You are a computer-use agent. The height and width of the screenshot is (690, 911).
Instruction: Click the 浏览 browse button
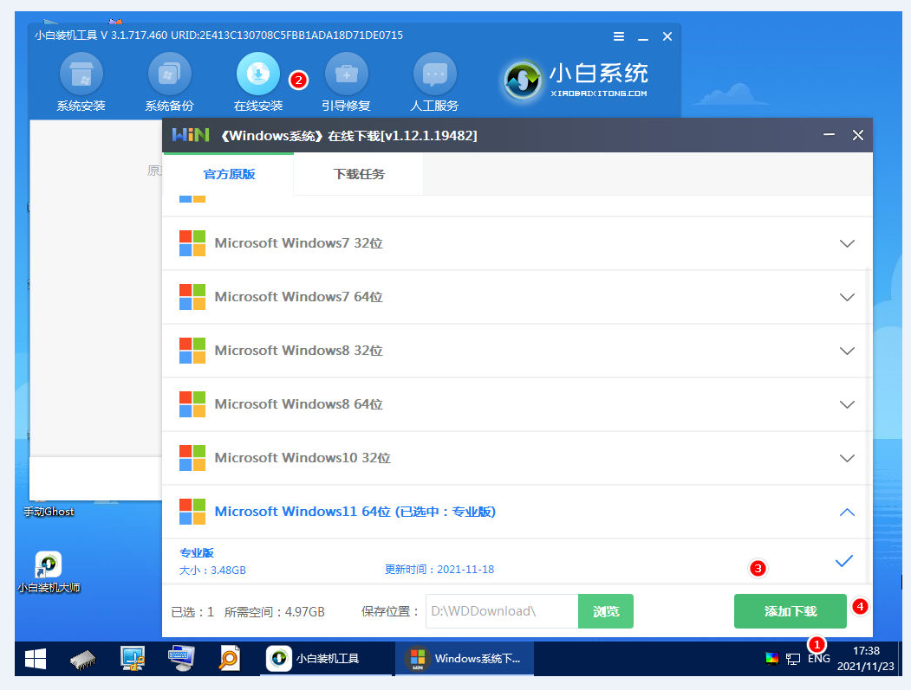605,611
